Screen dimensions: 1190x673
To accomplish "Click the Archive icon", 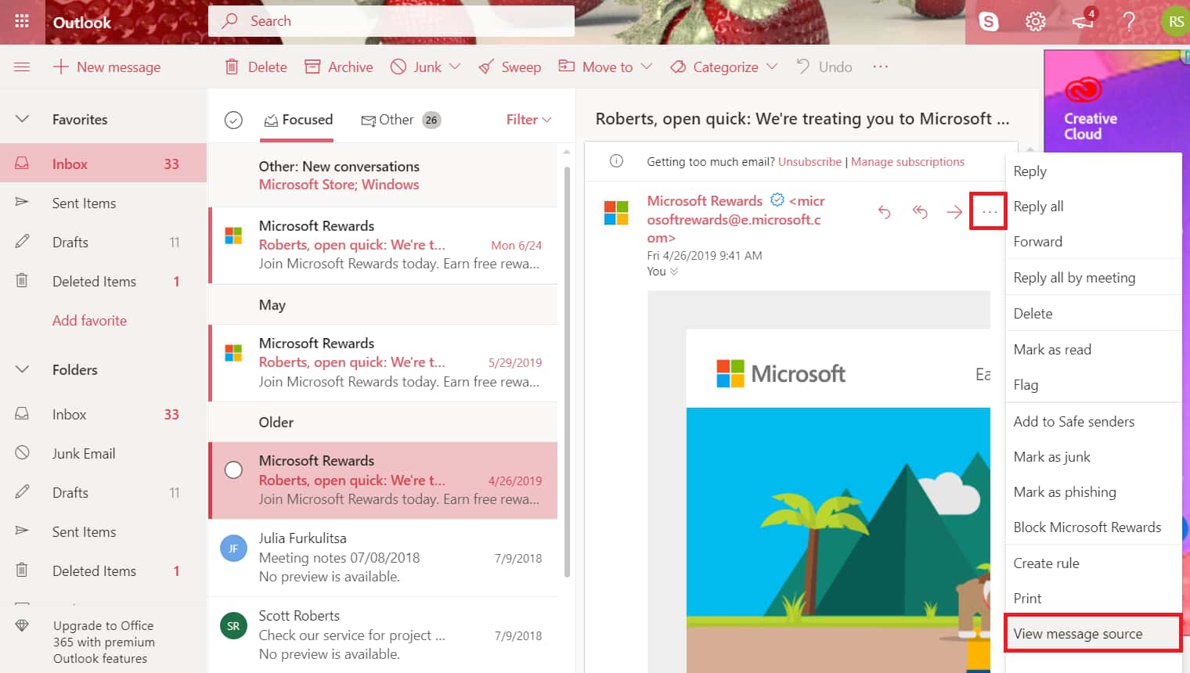I will [x=312, y=67].
